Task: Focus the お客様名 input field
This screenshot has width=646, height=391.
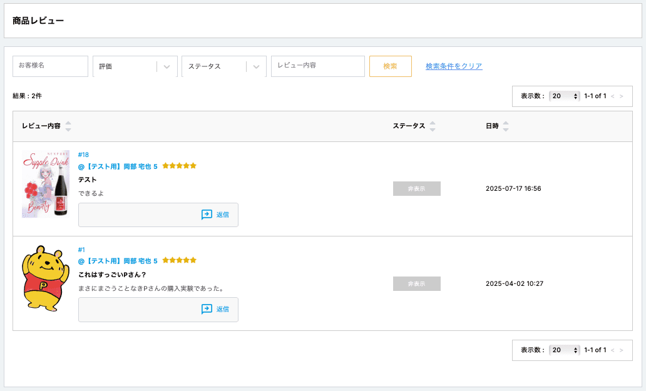Action: tap(50, 66)
